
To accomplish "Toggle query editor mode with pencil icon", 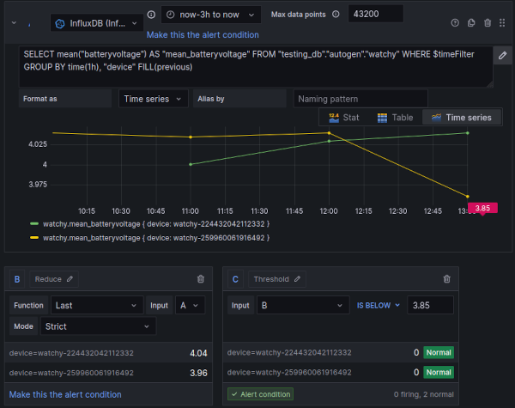I will click(x=502, y=55).
